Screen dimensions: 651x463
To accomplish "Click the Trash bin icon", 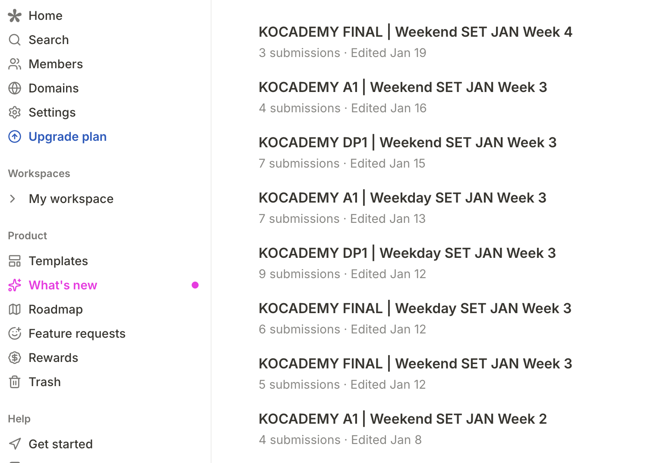I will [x=15, y=382].
